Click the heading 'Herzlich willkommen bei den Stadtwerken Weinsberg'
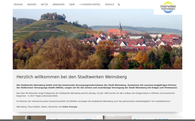Viewport: 195px width, 121px height. 71,77
